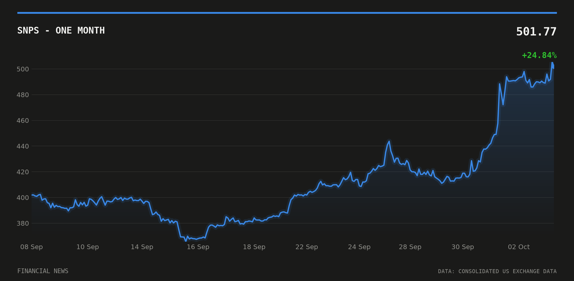Image resolution: width=574 pixels, height=281 pixels.
Task: Click the 440 y-axis label
Action: (x=23, y=146)
